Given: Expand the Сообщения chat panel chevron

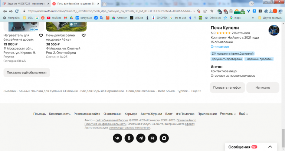Looking at the screenshot, I should [x=270, y=147].
